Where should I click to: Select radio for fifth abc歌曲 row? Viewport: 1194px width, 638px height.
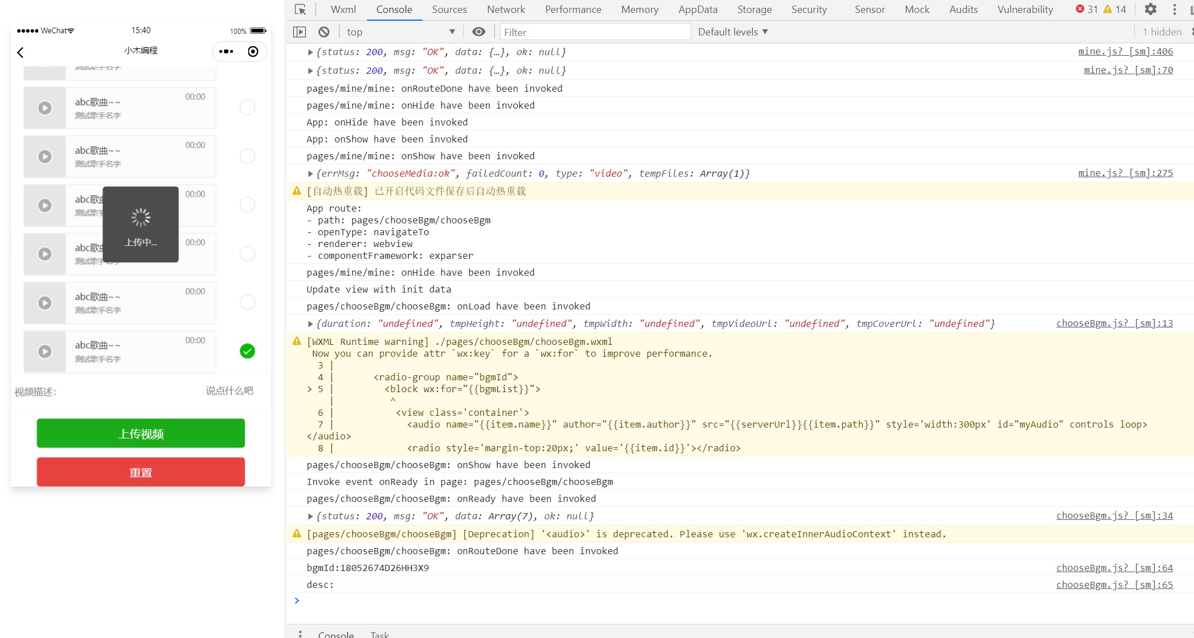[248, 302]
